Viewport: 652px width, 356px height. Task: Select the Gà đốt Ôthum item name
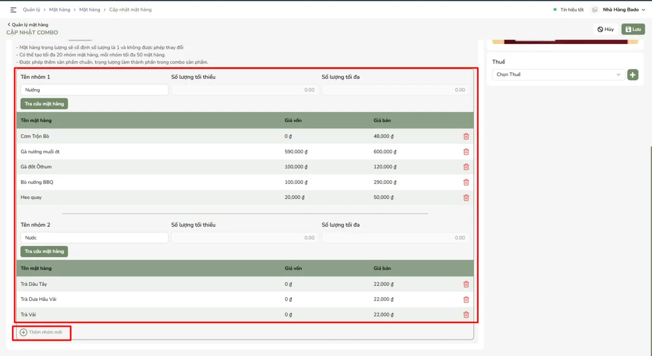coord(36,167)
